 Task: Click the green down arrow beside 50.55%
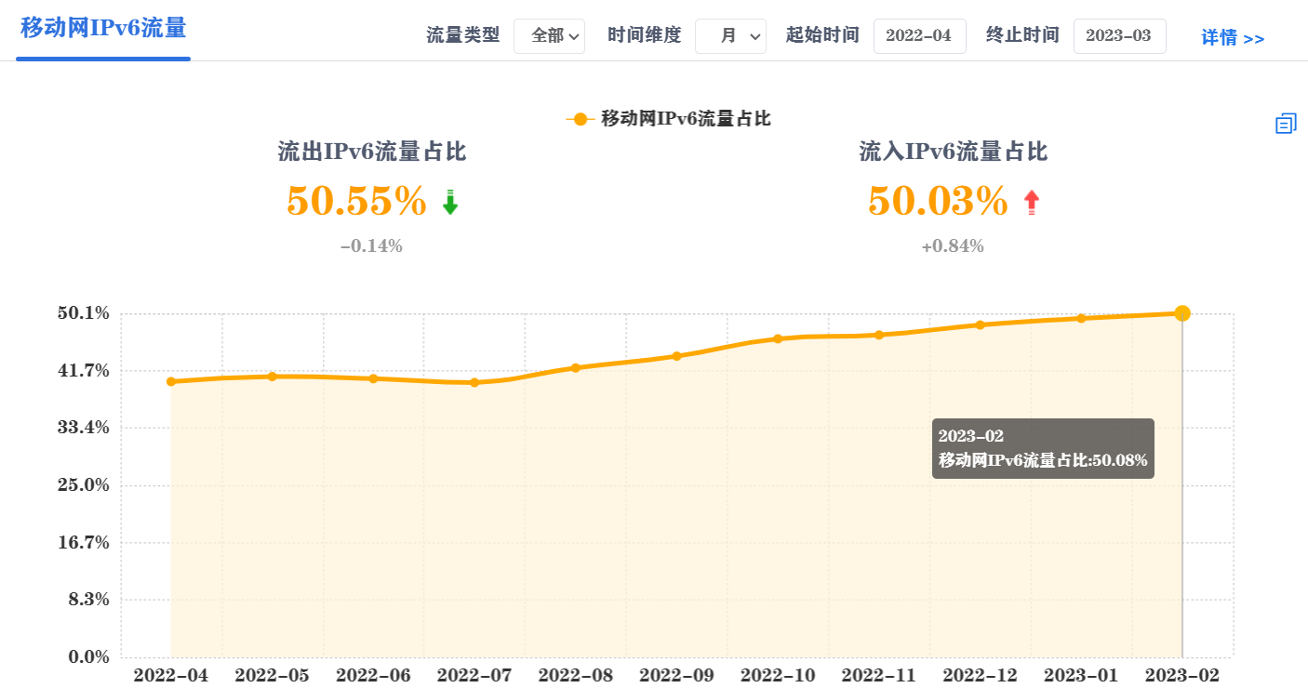coord(450,203)
